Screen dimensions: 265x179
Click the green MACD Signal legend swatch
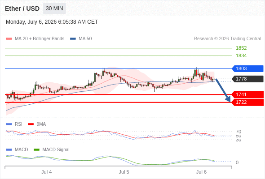coord(36,150)
